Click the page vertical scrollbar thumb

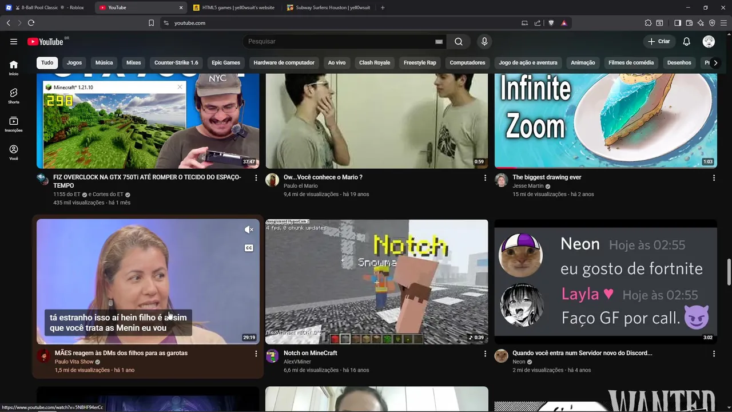click(x=729, y=271)
